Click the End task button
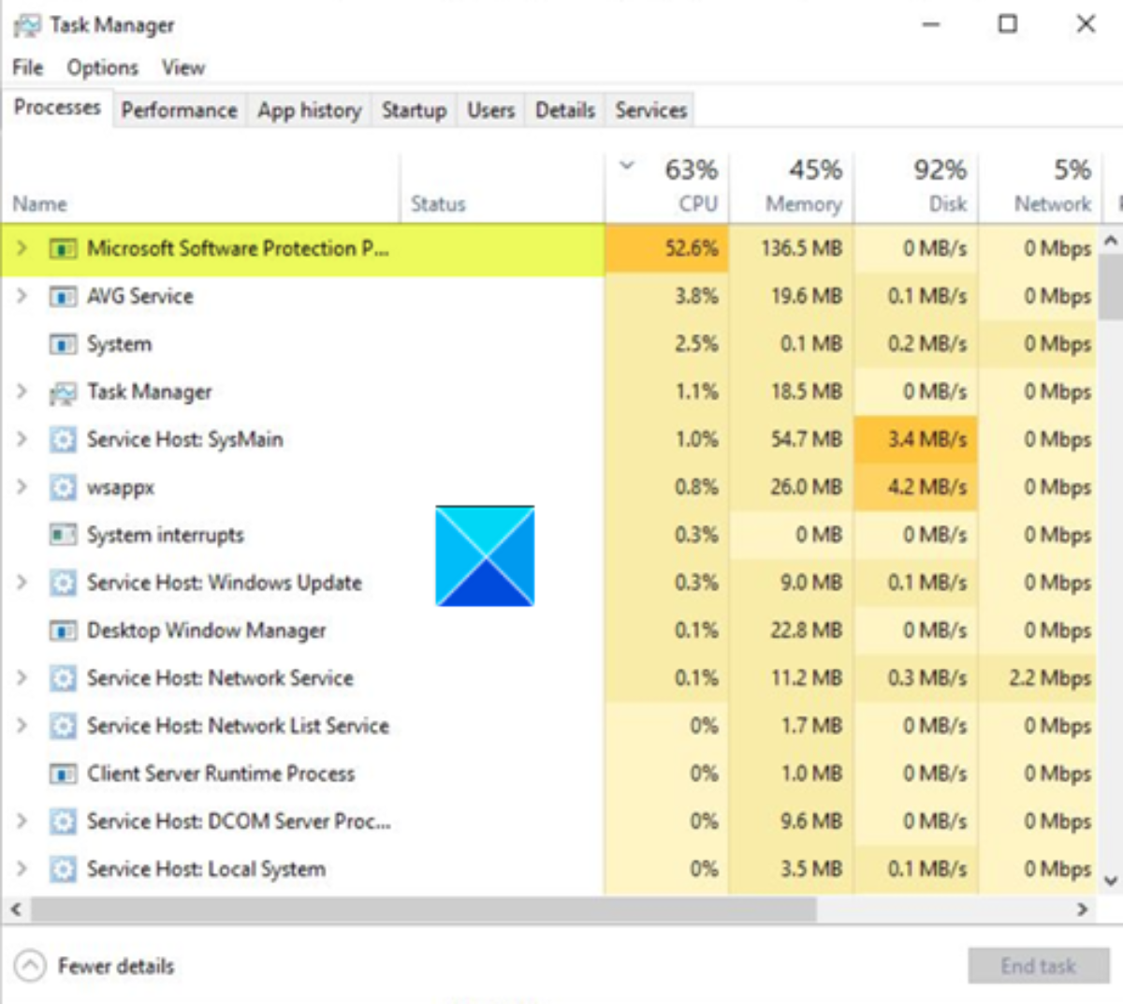The image size is (1123, 1004). 1038,966
